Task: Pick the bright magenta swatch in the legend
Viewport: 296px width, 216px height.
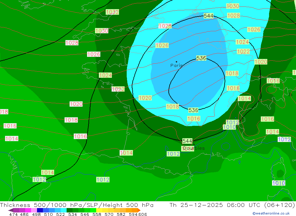Action: 28,210
